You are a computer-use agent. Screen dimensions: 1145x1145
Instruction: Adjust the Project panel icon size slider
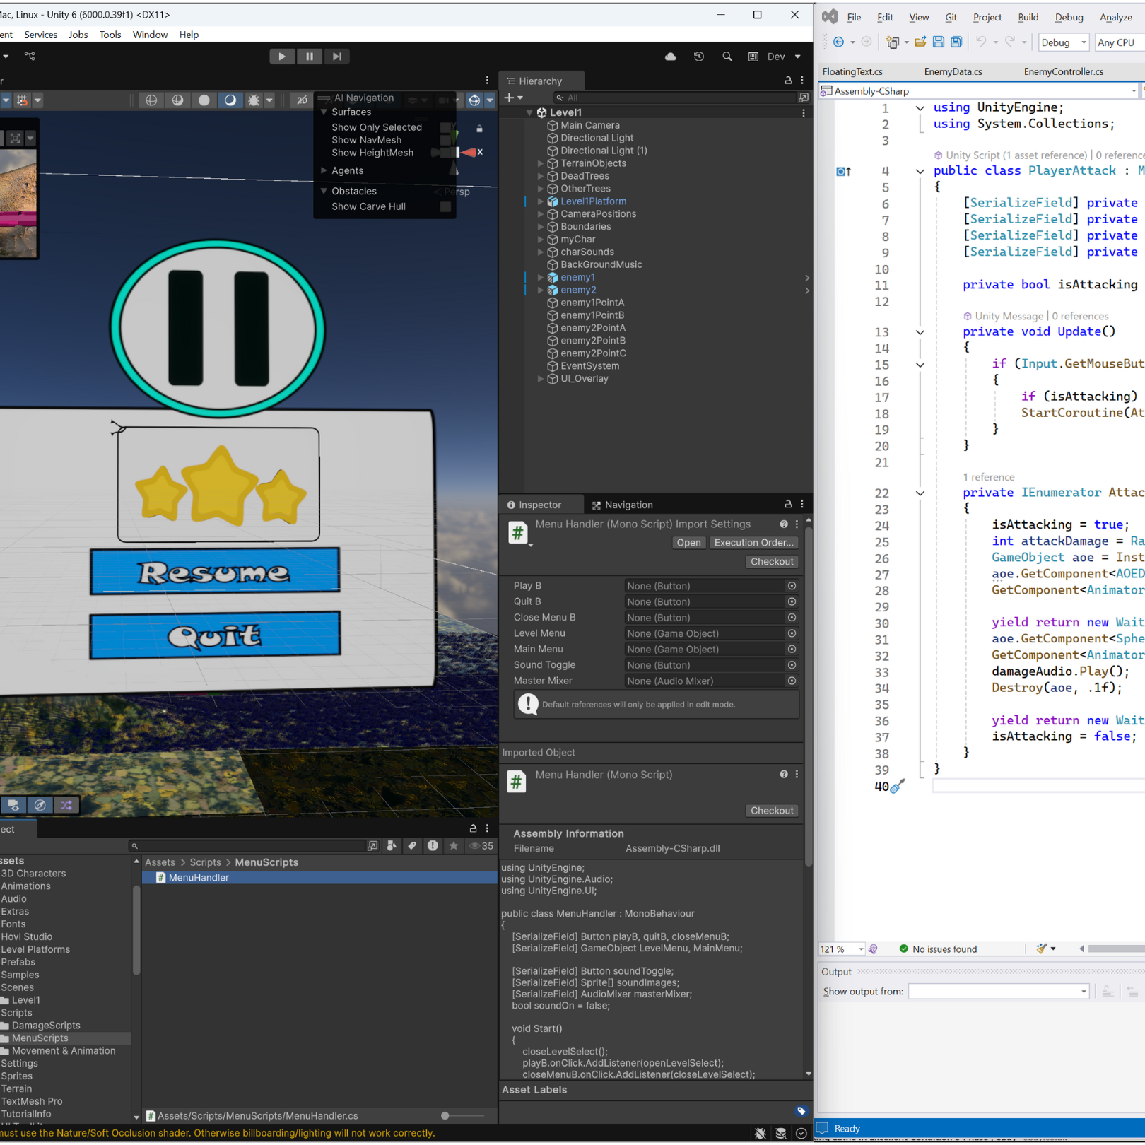click(445, 1115)
